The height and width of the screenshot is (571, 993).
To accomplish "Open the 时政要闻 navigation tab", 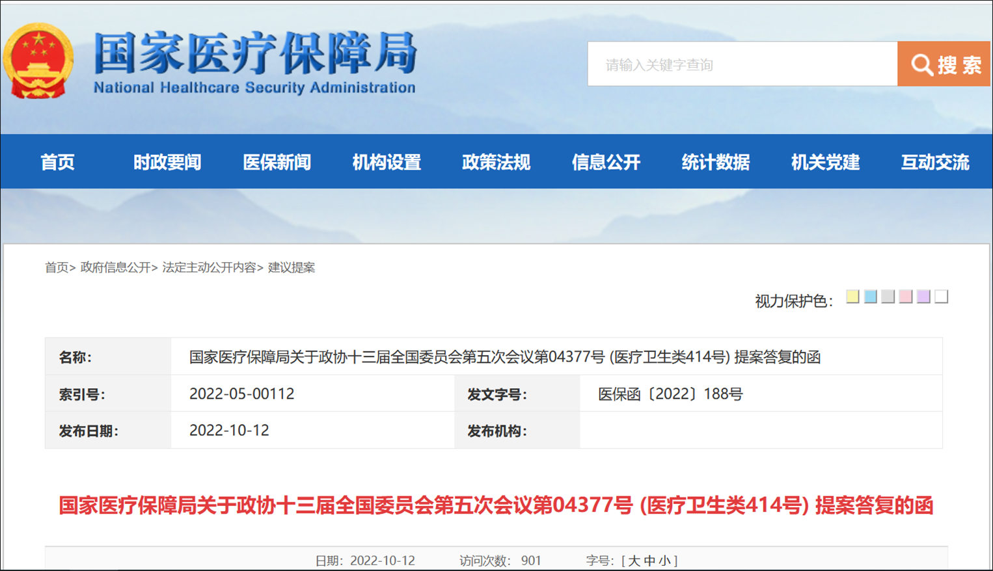I will tap(167, 162).
